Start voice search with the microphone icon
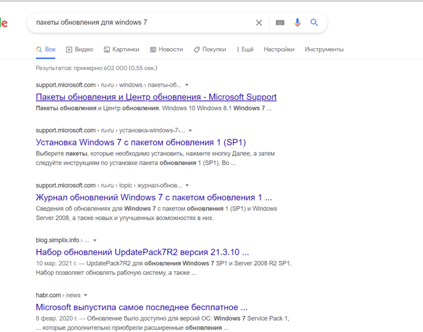This screenshot has height=332, width=423. 297,23
